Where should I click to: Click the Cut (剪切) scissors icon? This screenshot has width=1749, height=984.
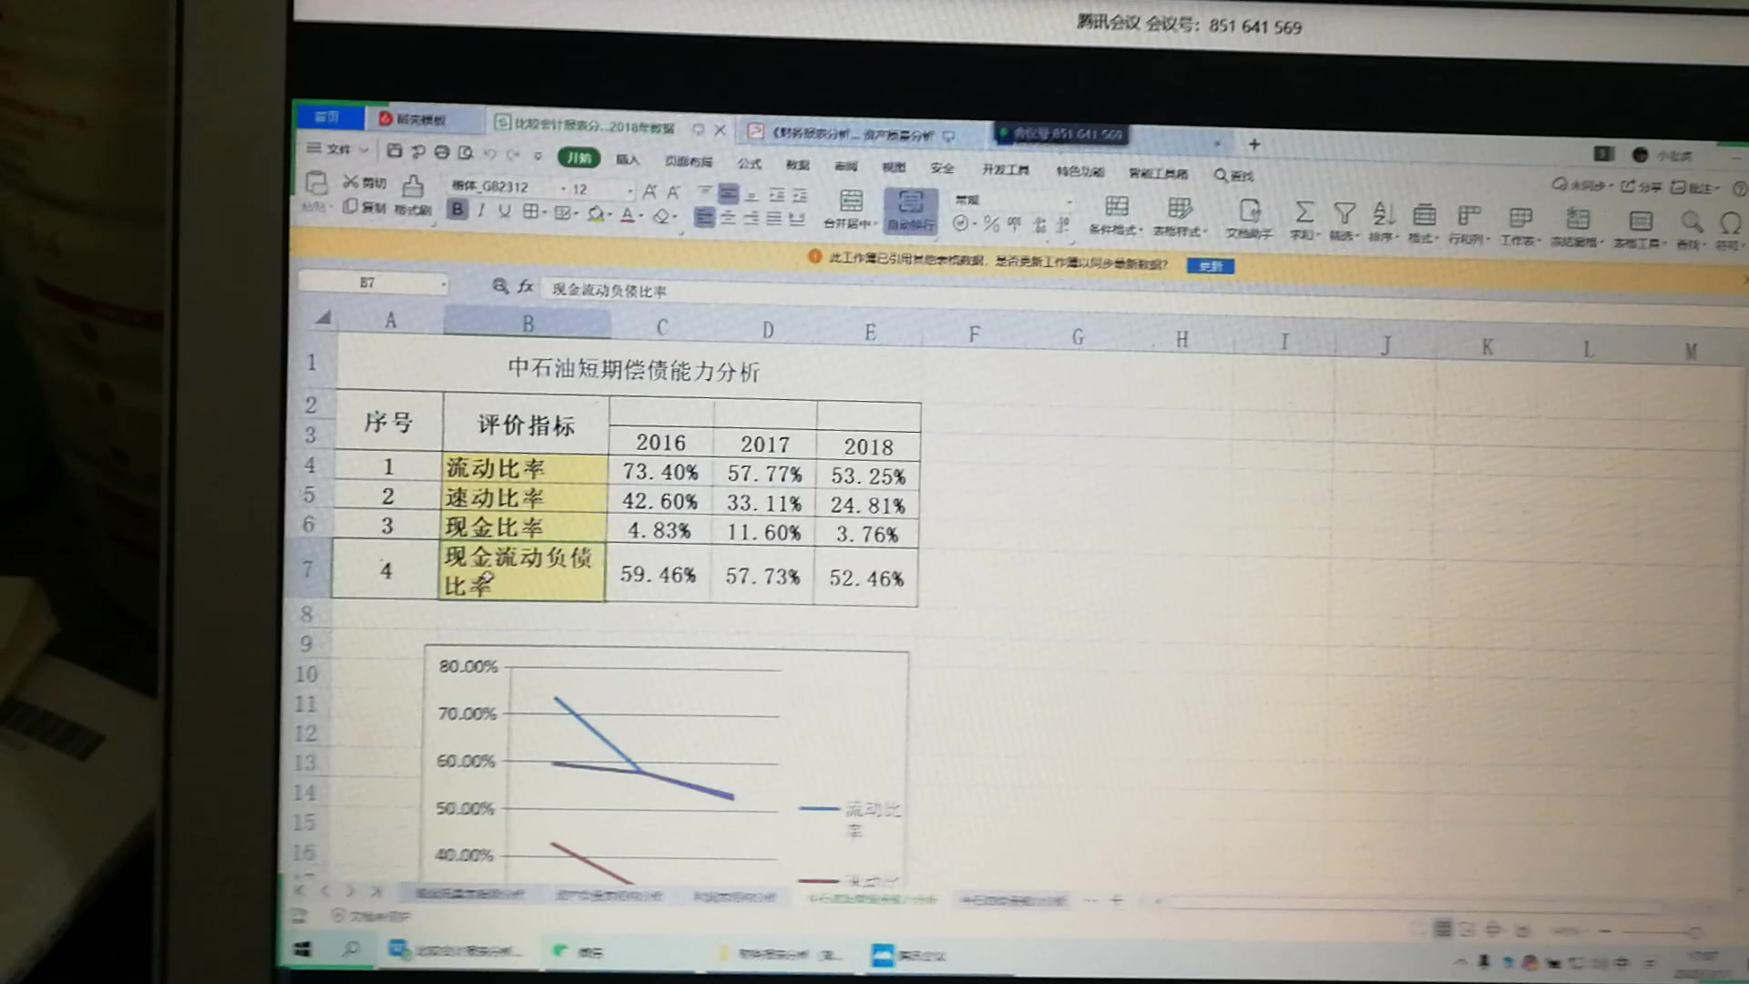coord(351,181)
